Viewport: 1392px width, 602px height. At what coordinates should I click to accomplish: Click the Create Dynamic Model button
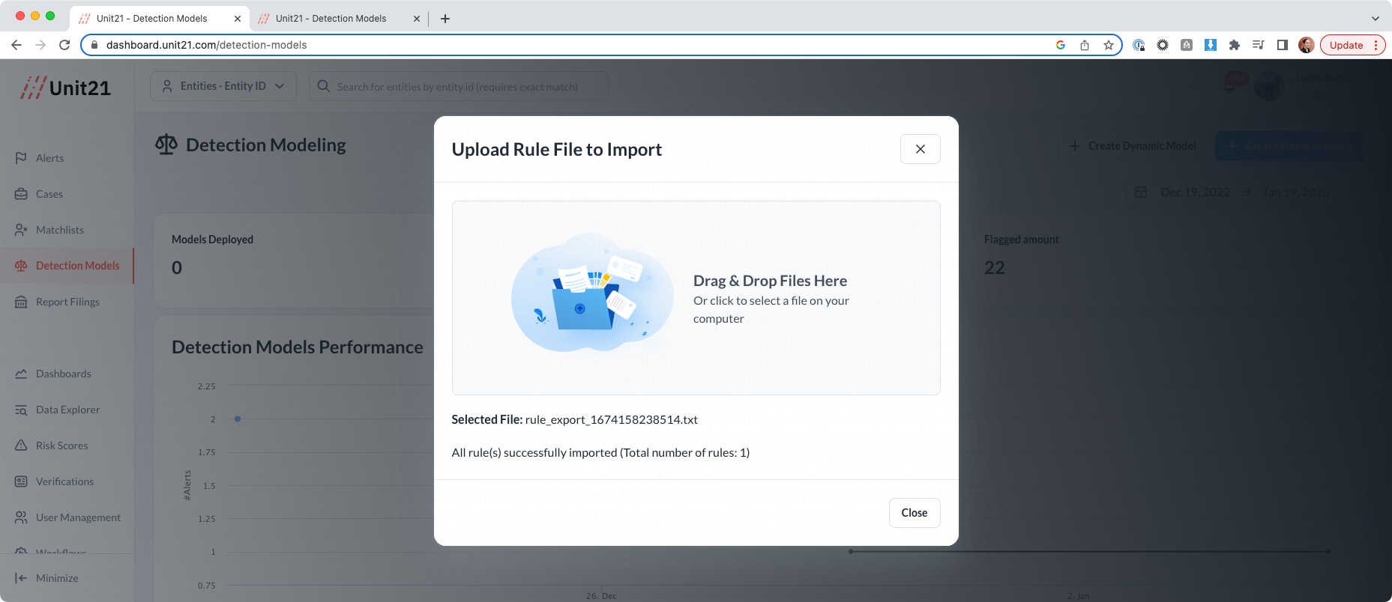(x=1133, y=146)
